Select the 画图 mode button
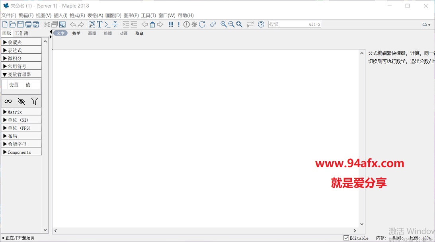This screenshot has width=435, height=242. coord(92,33)
